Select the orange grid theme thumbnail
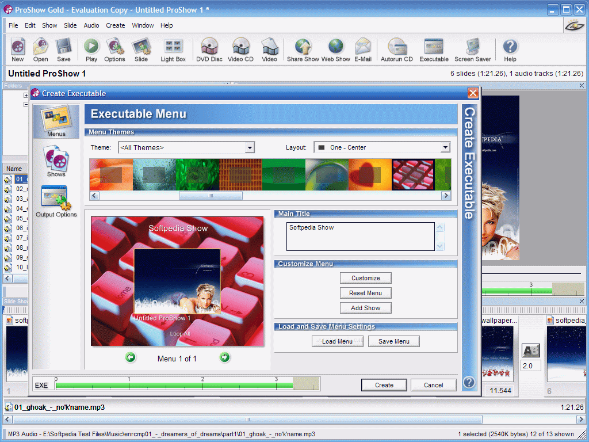The height and width of the screenshot is (442, 589). click(241, 175)
